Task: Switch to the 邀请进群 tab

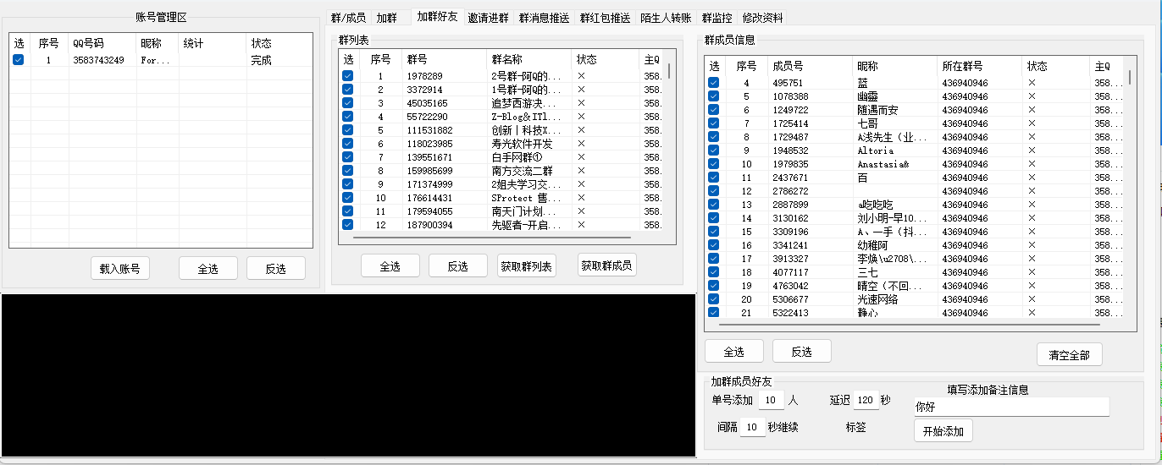Action: [488, 18]
